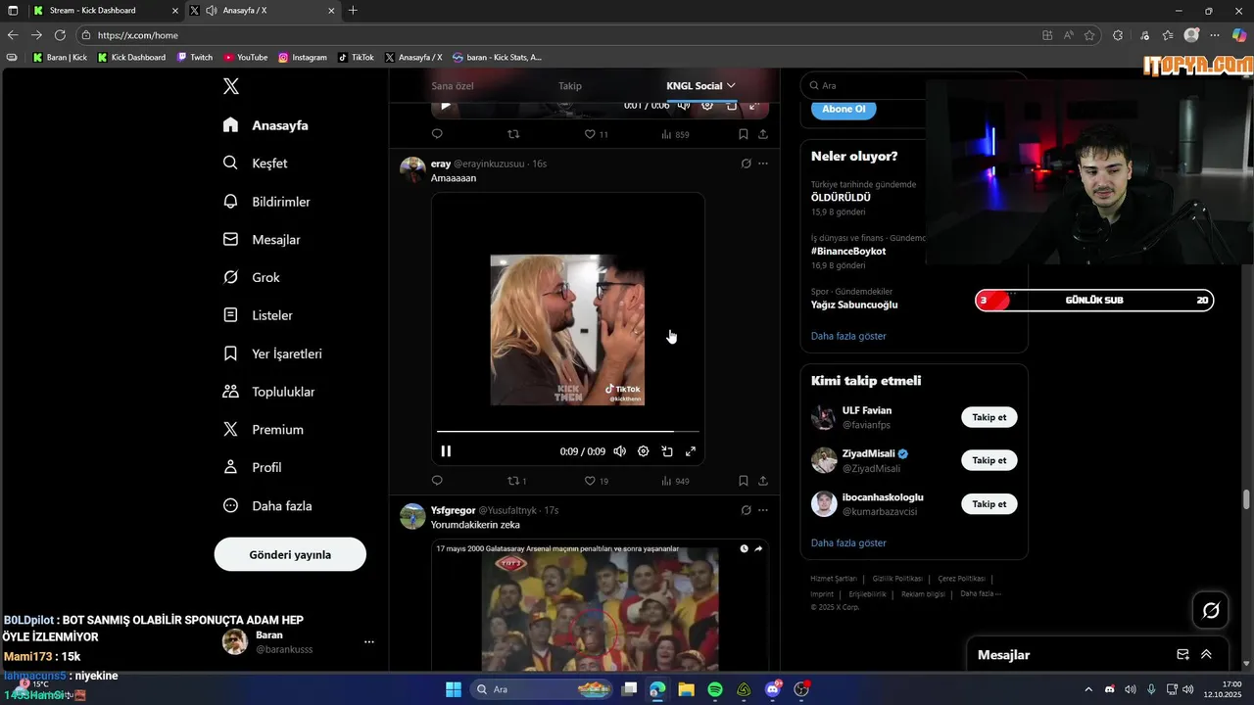The image size is (1254, 705).
Task: Reply to eray's Amaaaaan tweet
Action: click(437, 481)
